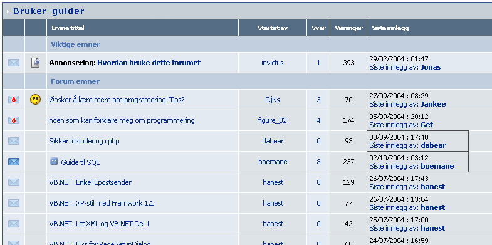Open last poster hanest on 26/07/2004 : 13:04
This screenshot has width=492, height=245.
pos(433,207)
